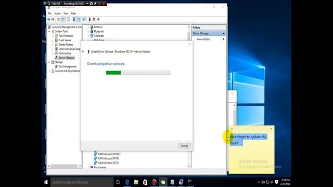The image size is (333, 187).
Task: Click the blue Back arrow in the toolbar
Action: pyautogui.click(x=48, y=19)
